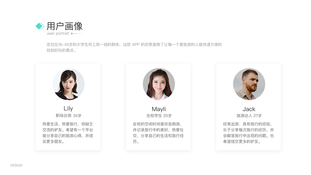Click the name Lily
The image size is (311, 175).
pyautogui.click(x=68, y=108)
